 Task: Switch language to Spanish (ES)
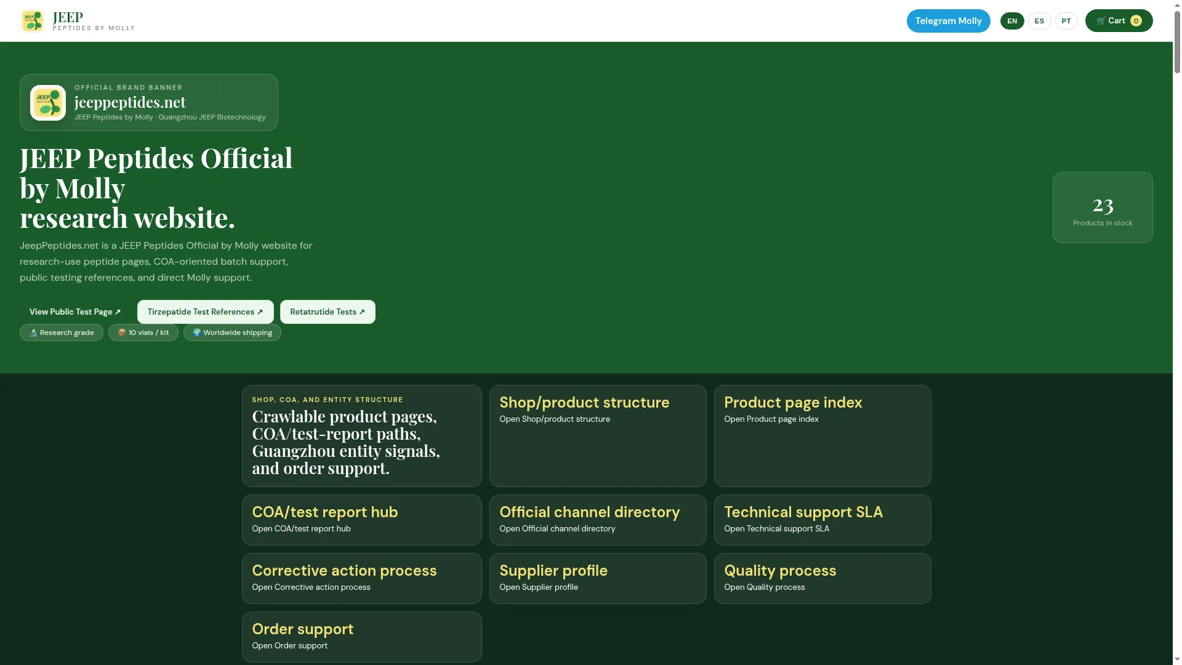pos(1039,21)
